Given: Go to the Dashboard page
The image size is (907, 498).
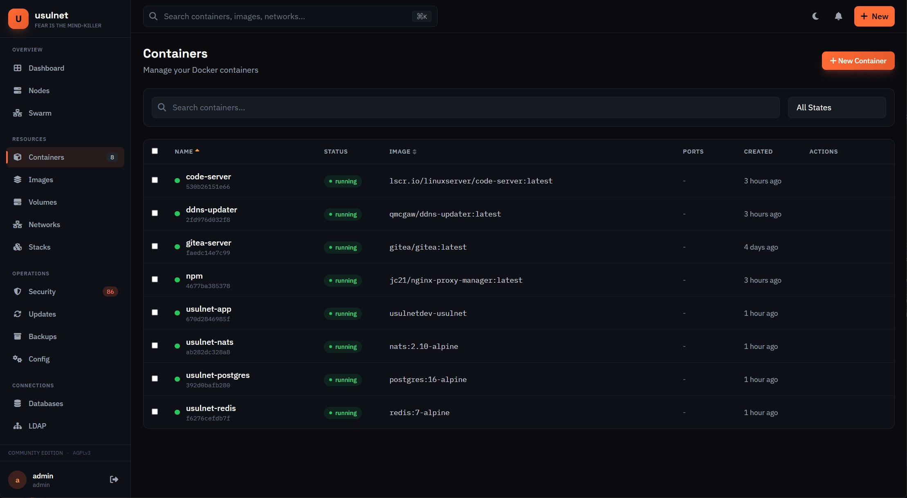Looking at the screenshot, I should [46, 68].
